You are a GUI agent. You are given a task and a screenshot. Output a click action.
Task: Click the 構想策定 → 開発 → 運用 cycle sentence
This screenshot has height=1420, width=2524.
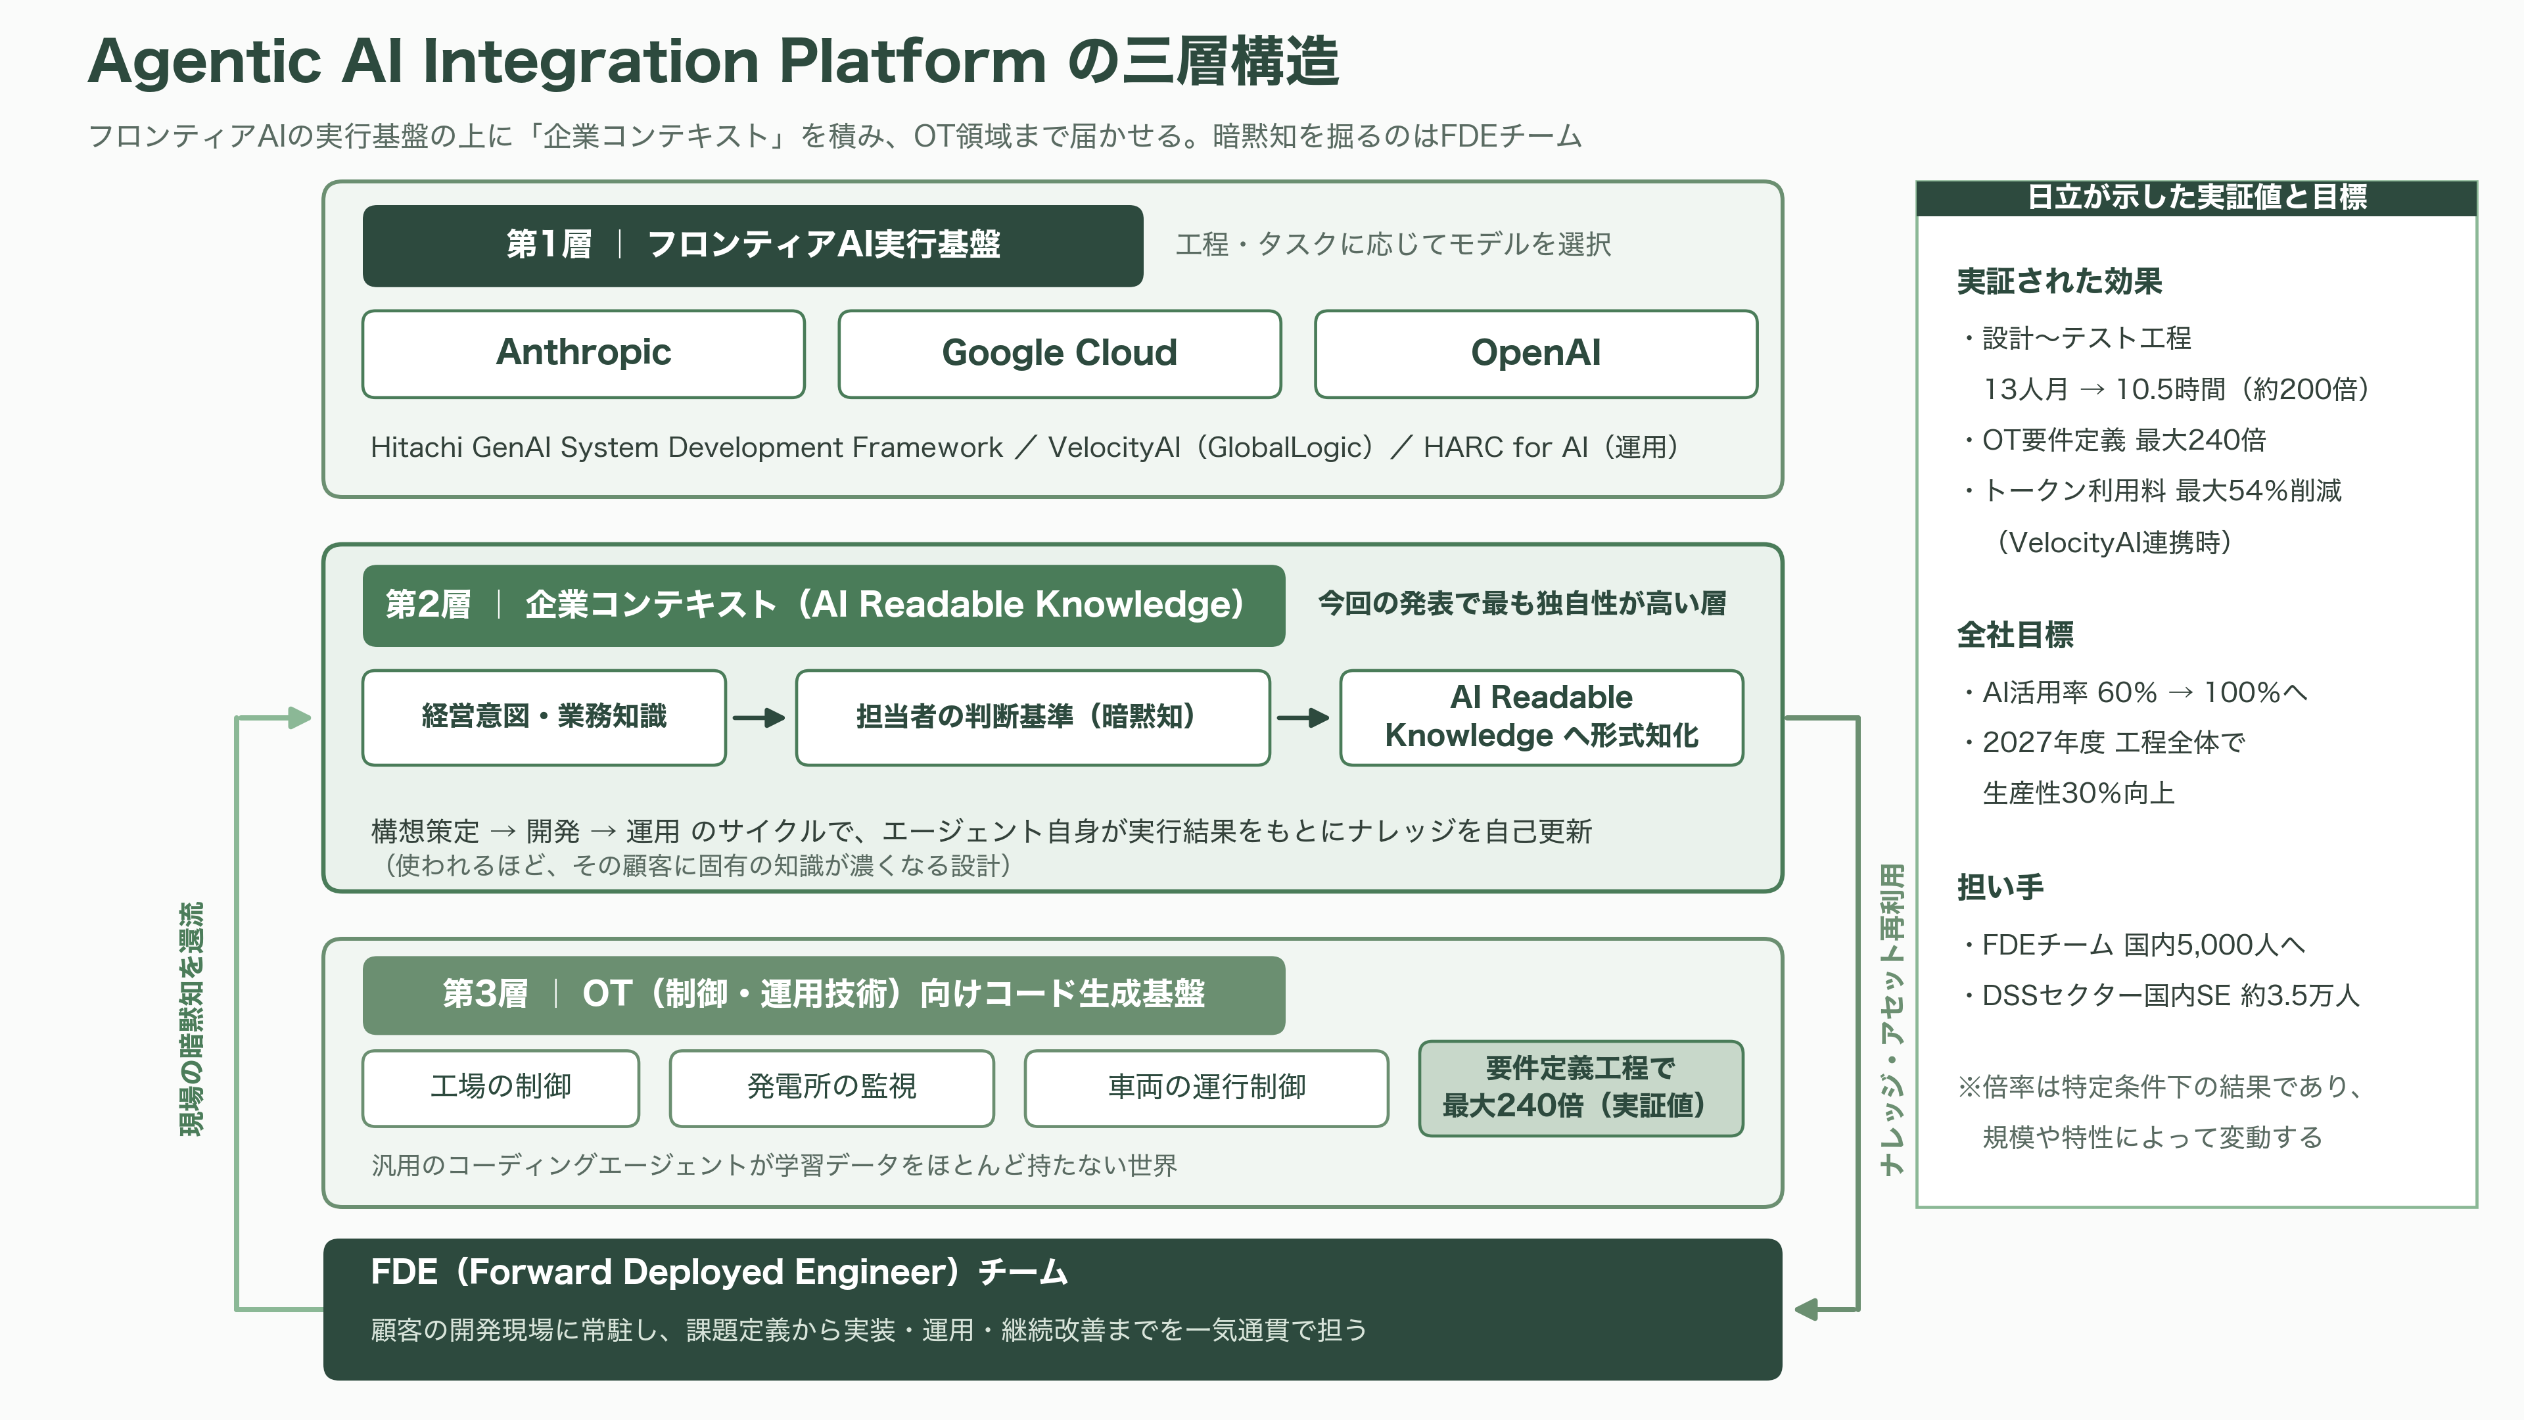point(982,831)
